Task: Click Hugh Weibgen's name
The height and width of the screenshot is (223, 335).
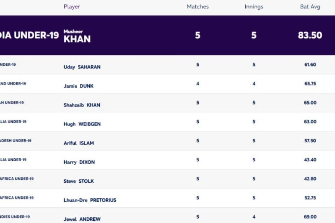Action: (x=82, y=124)
